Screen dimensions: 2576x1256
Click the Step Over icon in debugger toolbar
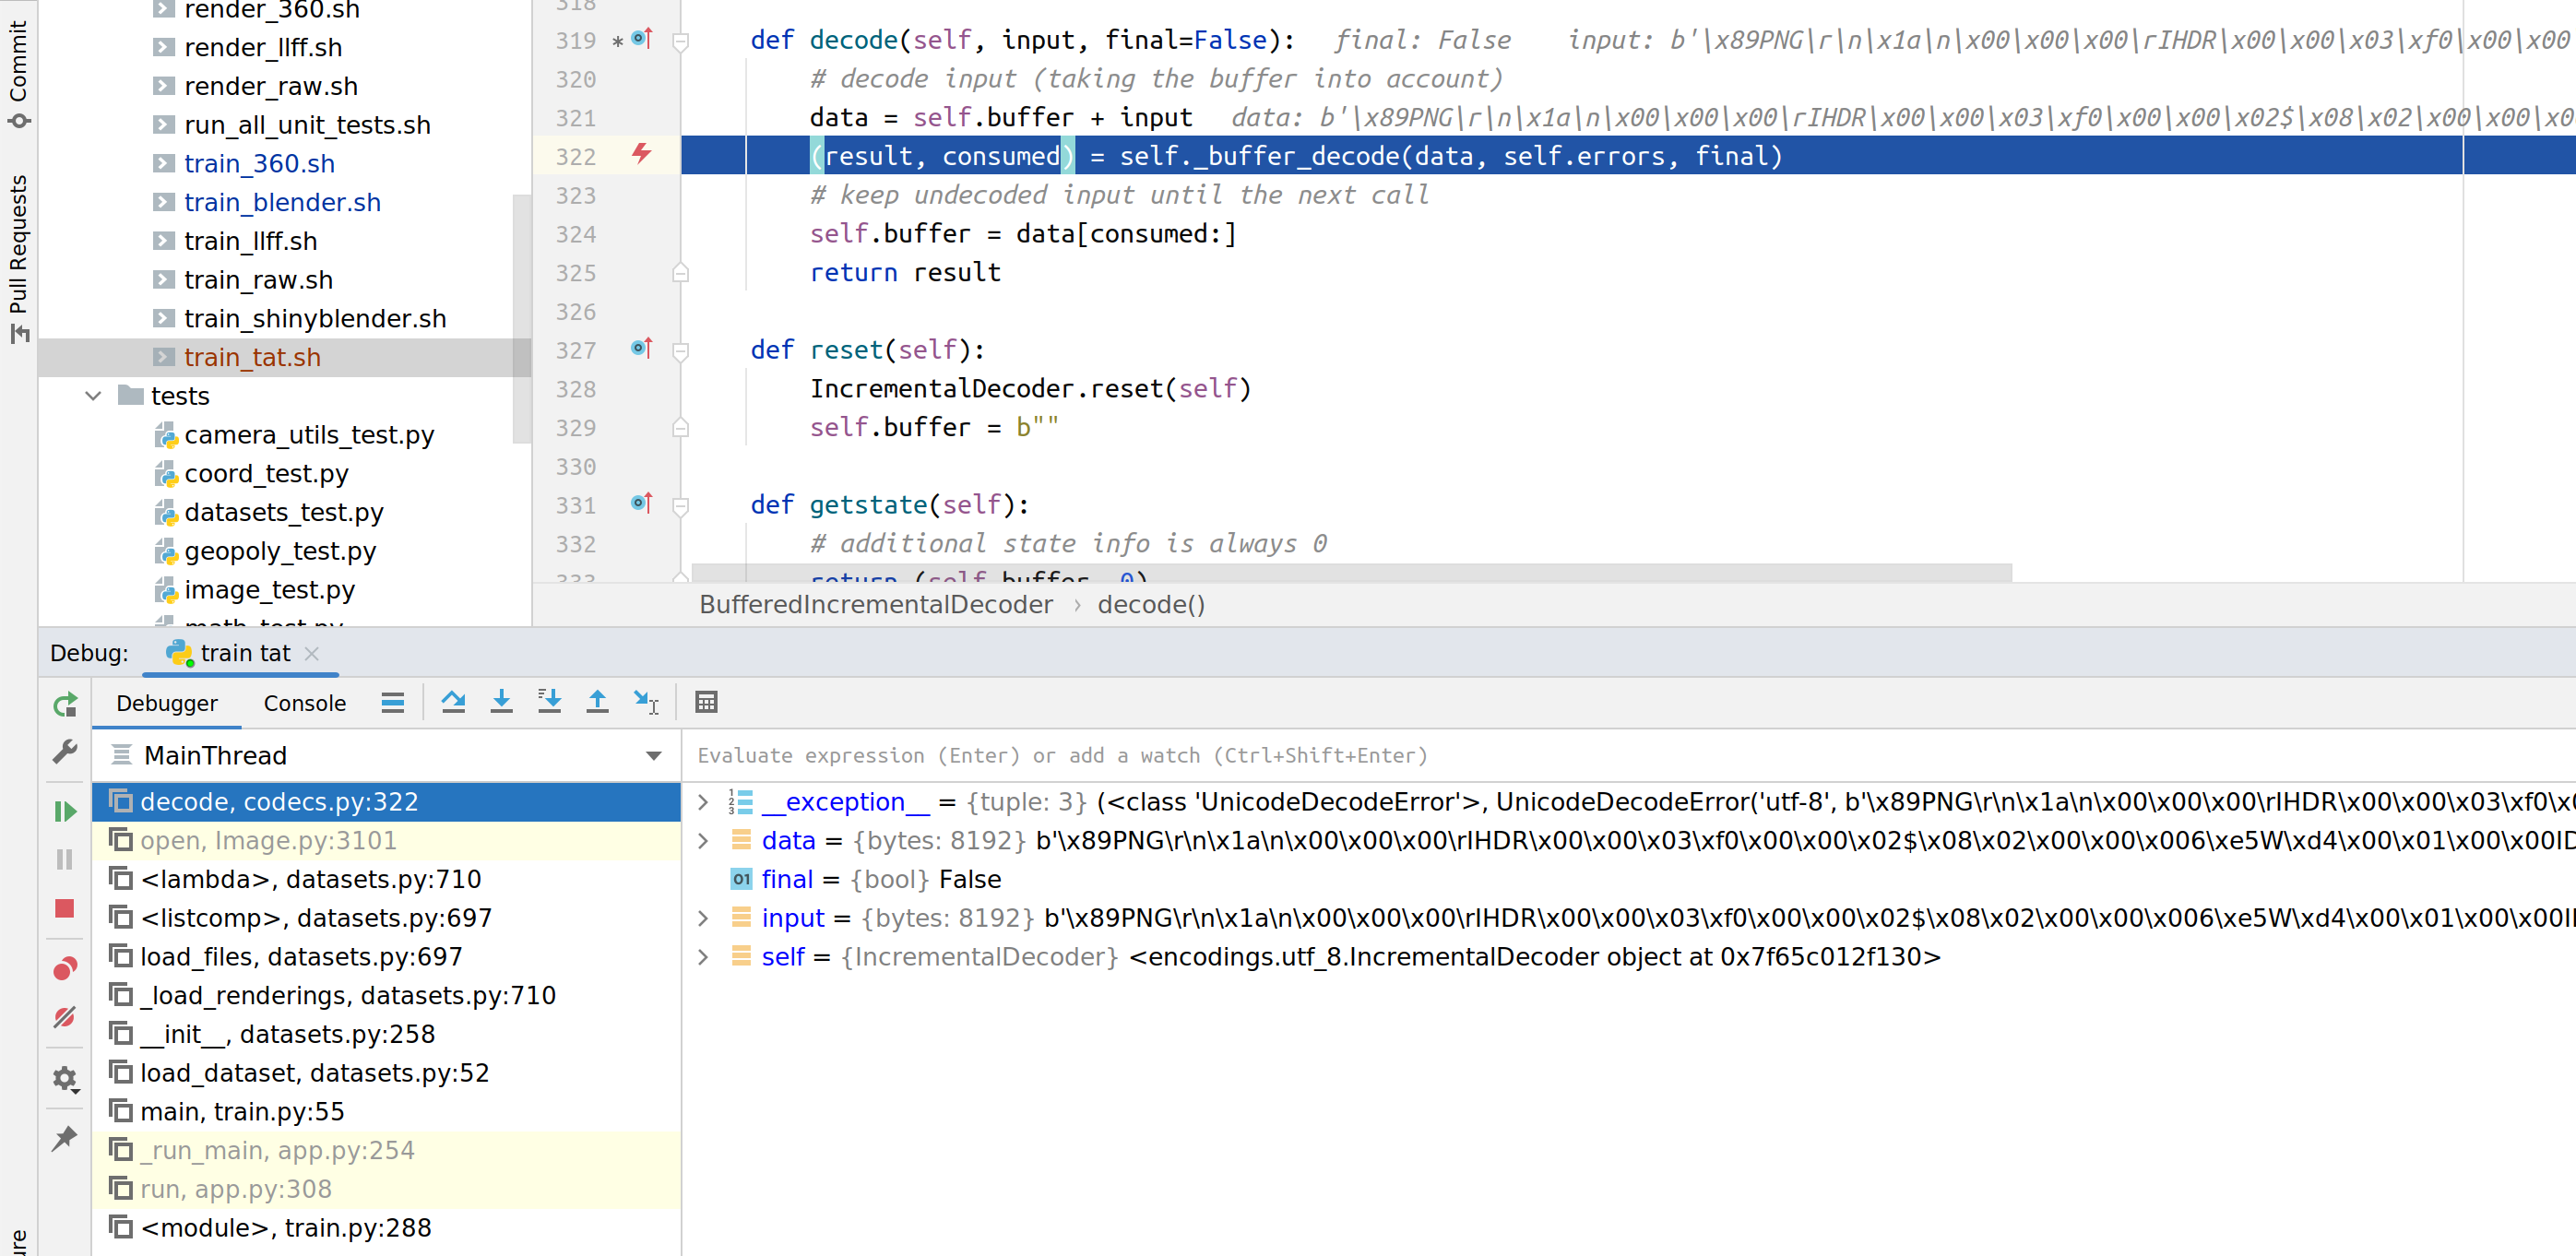(452, 703)
